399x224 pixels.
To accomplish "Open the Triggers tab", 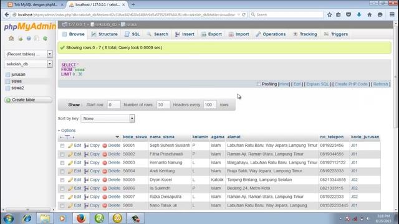I will [x=336, y=34].
